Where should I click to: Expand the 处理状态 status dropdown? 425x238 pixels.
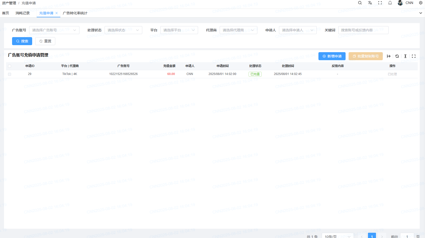[x=123, y=30]
